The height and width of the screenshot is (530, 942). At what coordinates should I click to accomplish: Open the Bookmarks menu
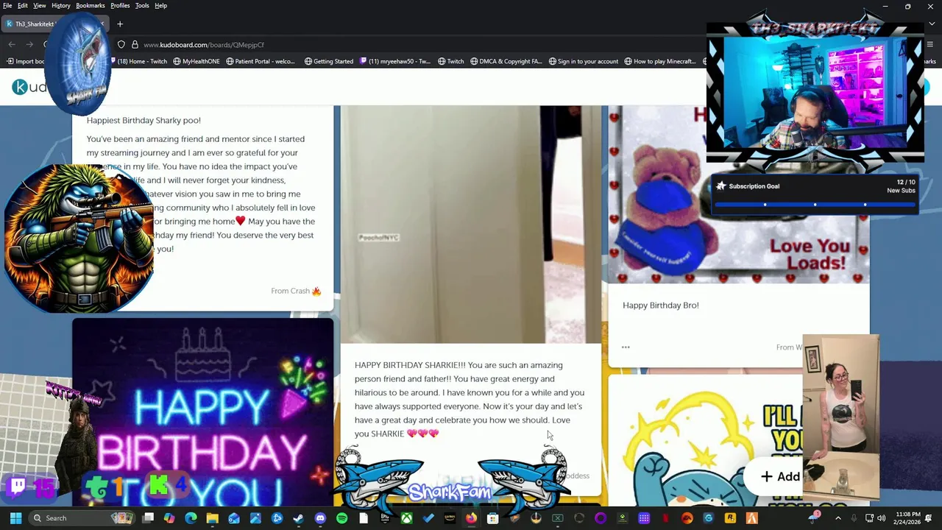pyautogui.click(x=91, y=5)
